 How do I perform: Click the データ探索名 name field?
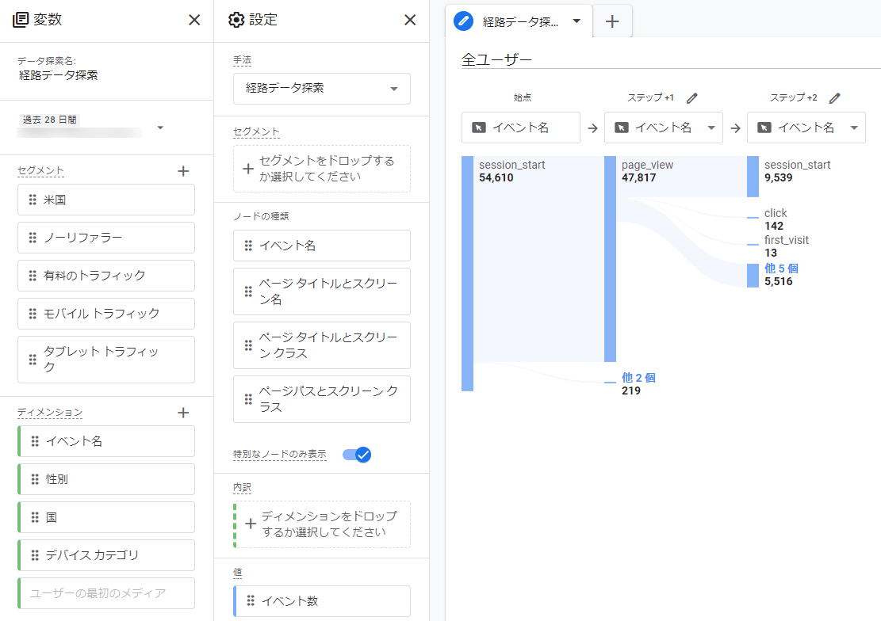pos(59,76)
